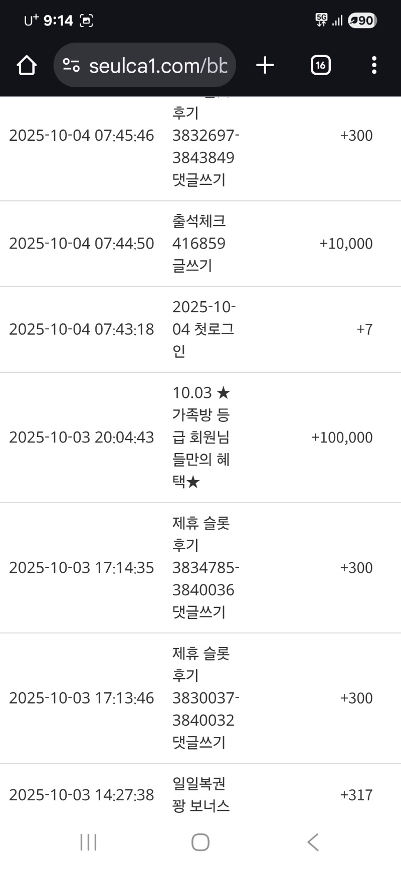Viewport: 401px width, 869px height.
Task: Tap the battery 90 indicator
Action: tap(362, 21)
